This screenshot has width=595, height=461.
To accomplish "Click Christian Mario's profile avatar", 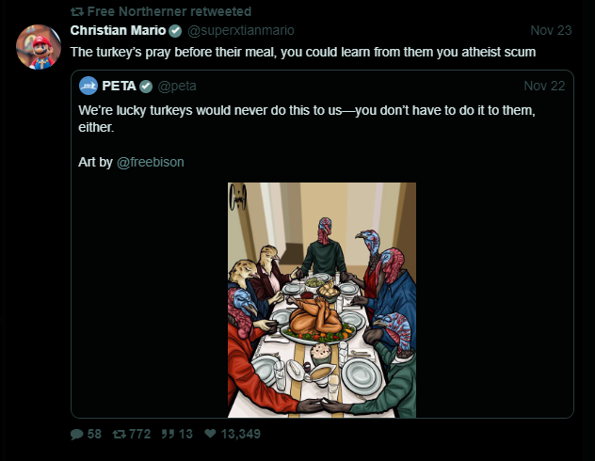I will [x=39, y=46].
